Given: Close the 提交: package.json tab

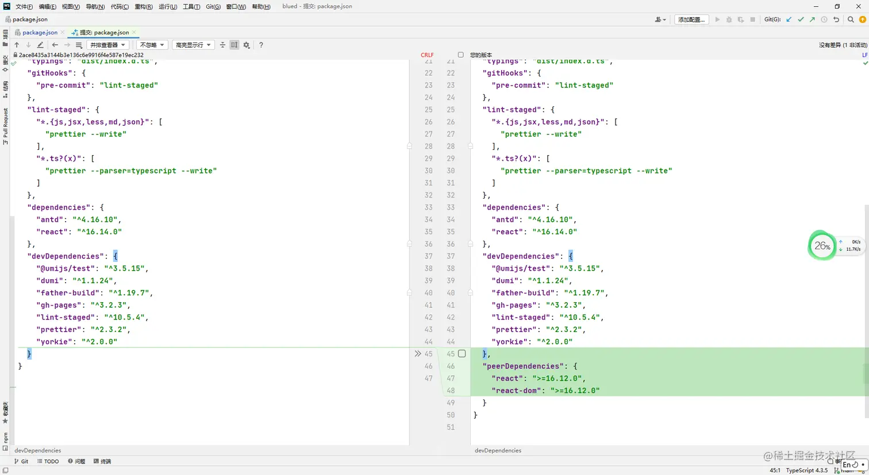Looking at the screenshot, I should [134, 32].
